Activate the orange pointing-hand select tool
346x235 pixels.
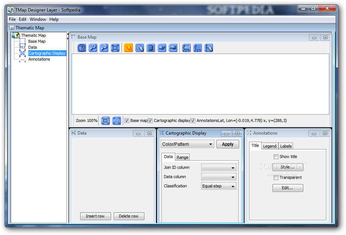click(128, 48)
